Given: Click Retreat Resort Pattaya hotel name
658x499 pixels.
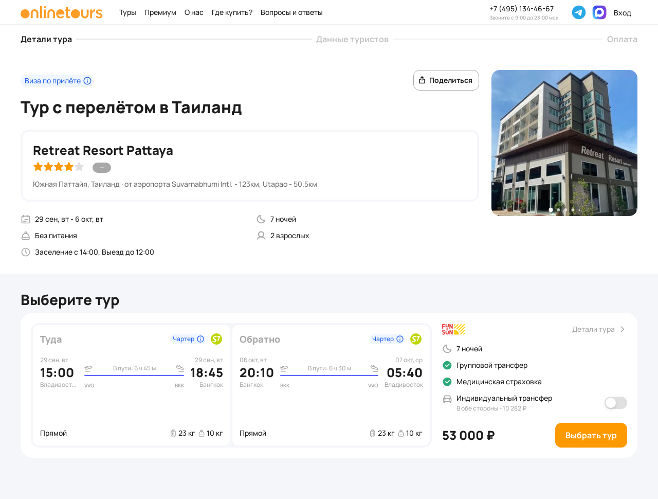Looking at the screenshot, I should pos(103,150).
